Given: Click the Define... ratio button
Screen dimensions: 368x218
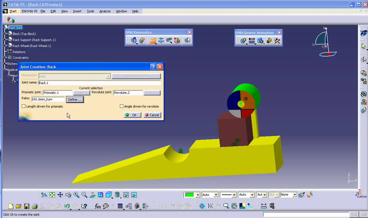Looking at the screenshot, I should pos(75,99).
